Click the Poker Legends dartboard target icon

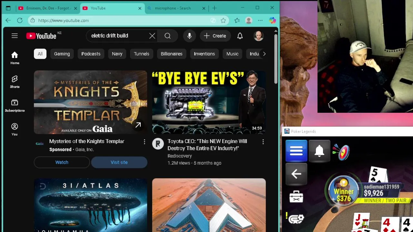coord(341,151)
